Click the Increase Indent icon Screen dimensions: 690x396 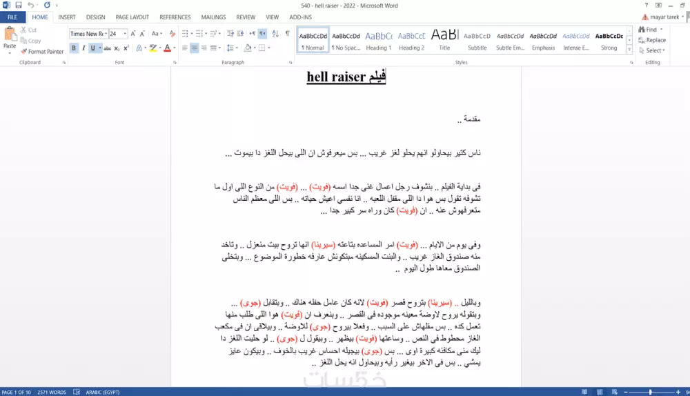click(x=240, y=34)
